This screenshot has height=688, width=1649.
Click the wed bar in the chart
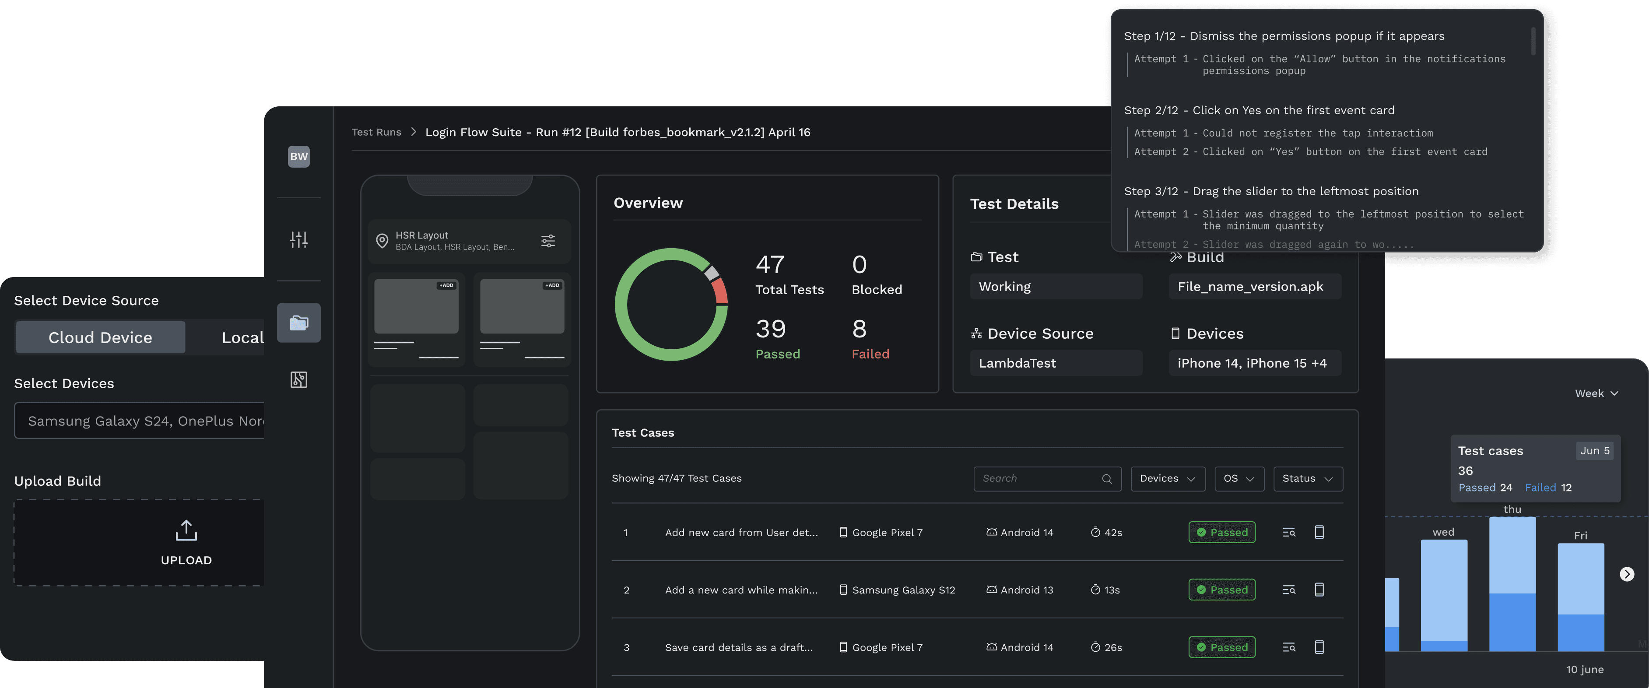[x=1443, y=595]
